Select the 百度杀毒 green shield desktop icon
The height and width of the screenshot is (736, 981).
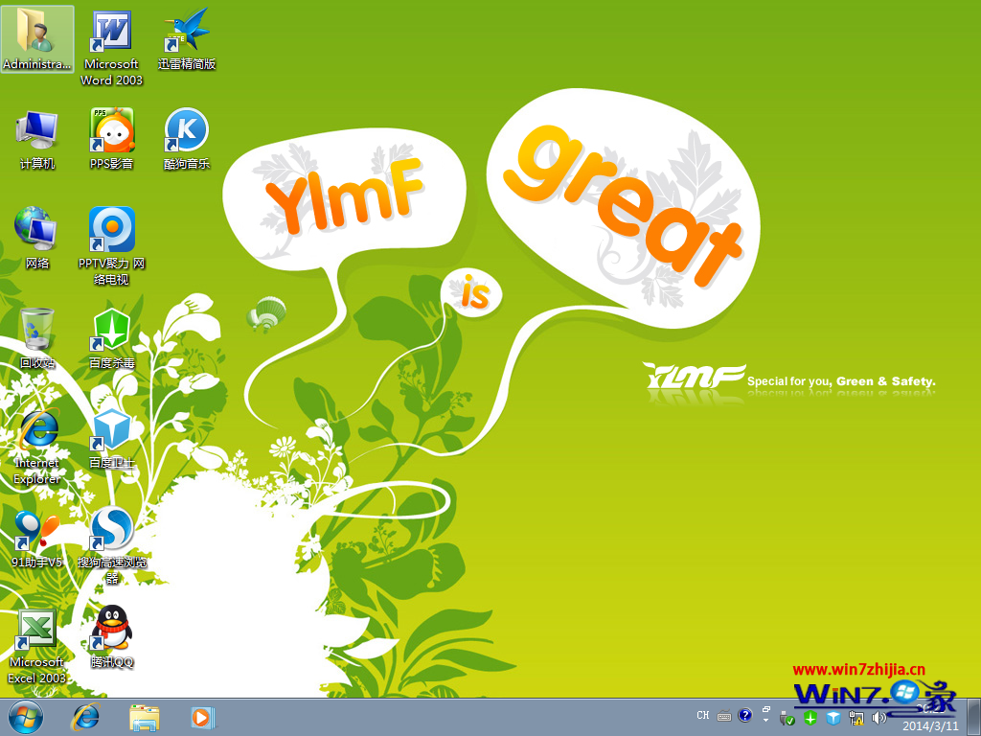click(x=111, y=331)
